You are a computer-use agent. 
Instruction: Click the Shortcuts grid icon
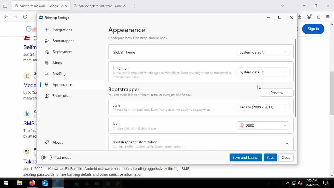coord(47,96)
